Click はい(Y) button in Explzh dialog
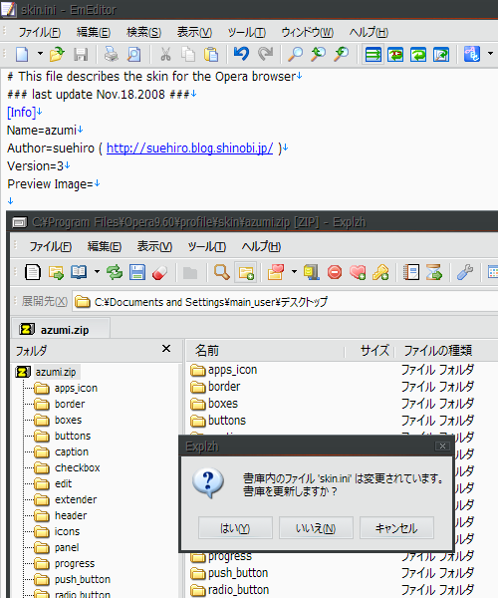498x598 pixels. pos(235,528)
